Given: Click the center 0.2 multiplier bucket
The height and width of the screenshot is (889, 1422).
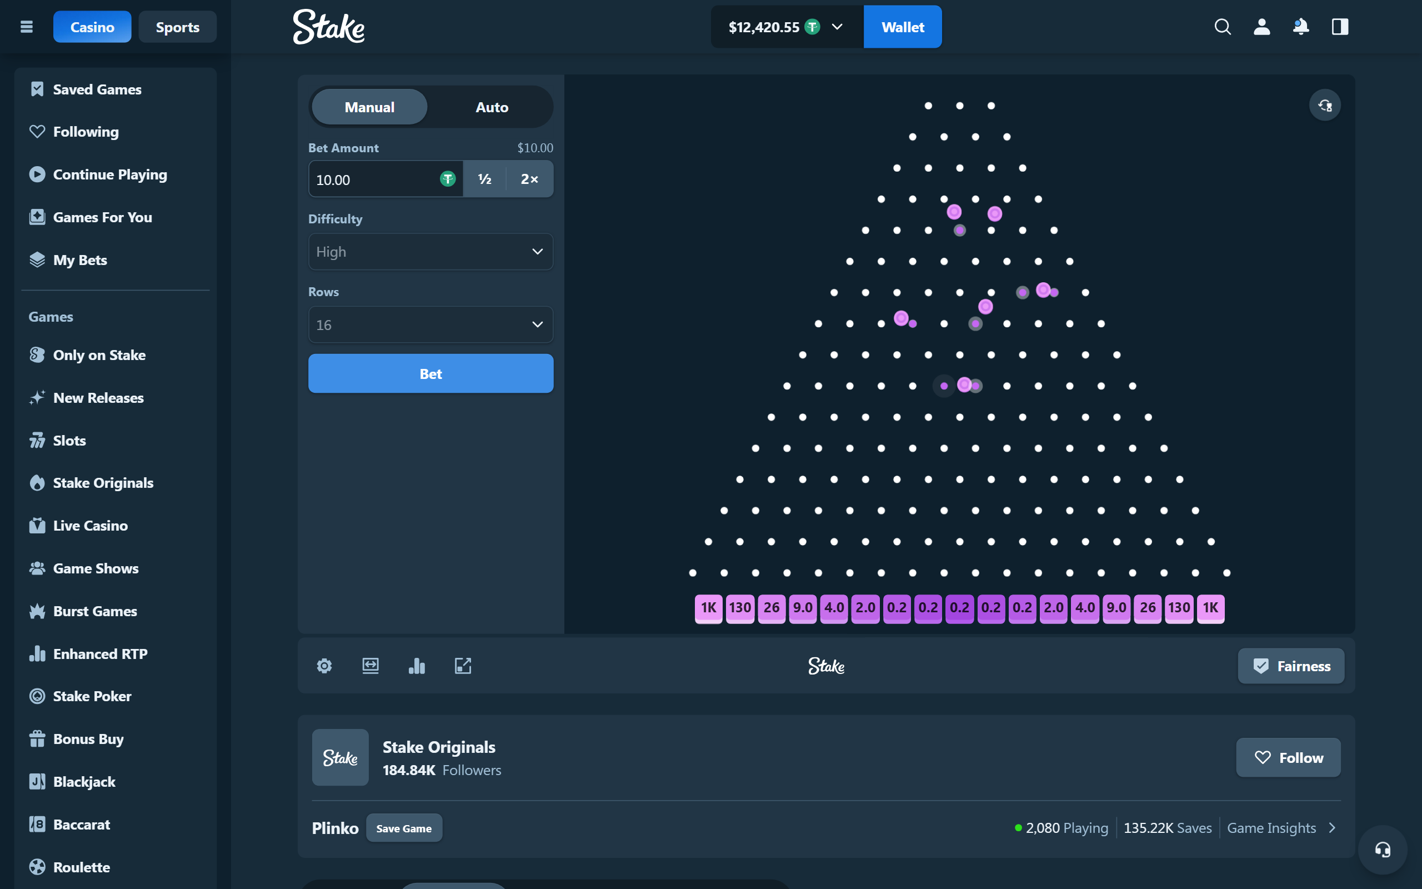Looking at the screenshot, I should (x=959, y=608).
